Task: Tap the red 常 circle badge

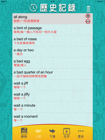Action: tap(88, 16)
